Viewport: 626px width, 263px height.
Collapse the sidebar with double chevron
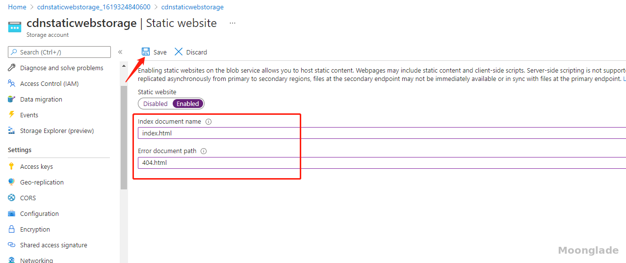click(x=120, y=52)
